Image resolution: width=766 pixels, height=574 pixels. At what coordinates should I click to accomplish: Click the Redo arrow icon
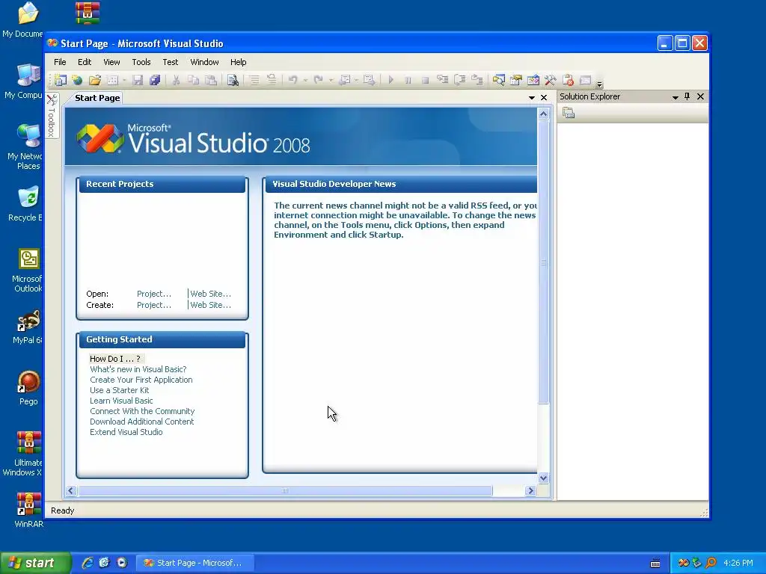tap(319, 79)
